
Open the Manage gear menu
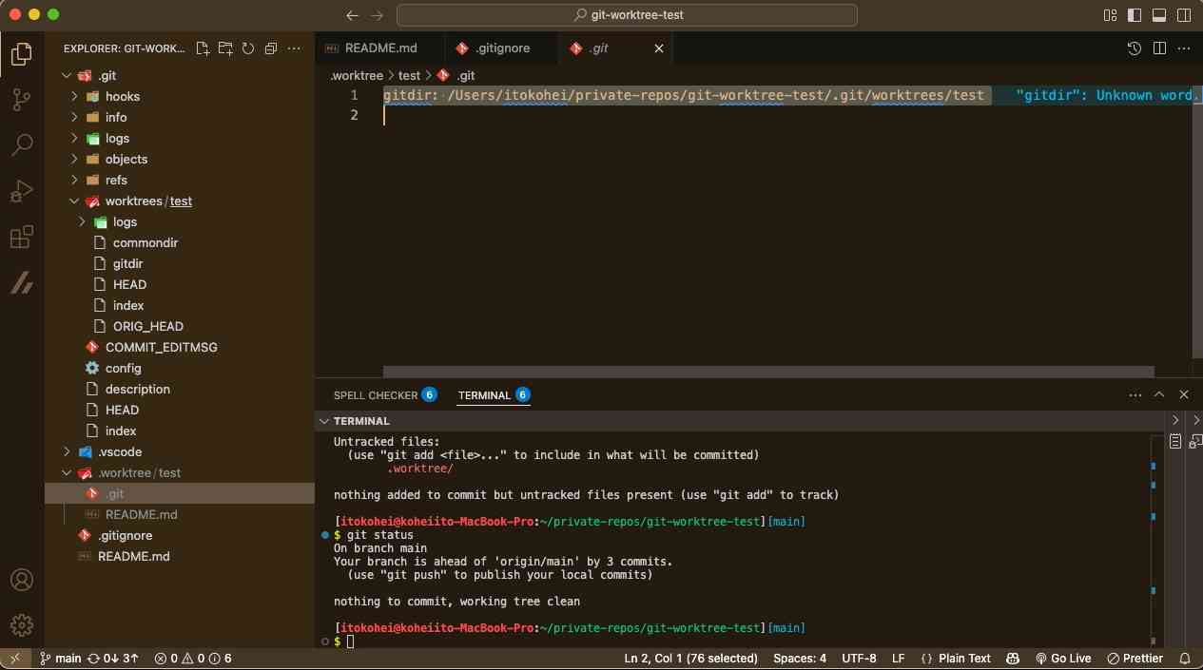pyautogui.click(x=21, y=624)
